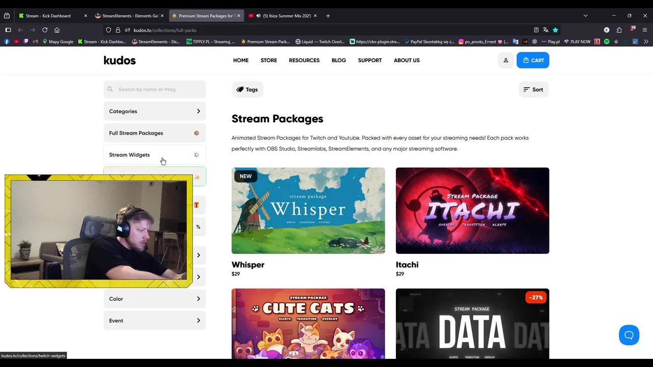The image size is (653, 367).
Task: Open the shopping CART button
Action: point(533,60)
